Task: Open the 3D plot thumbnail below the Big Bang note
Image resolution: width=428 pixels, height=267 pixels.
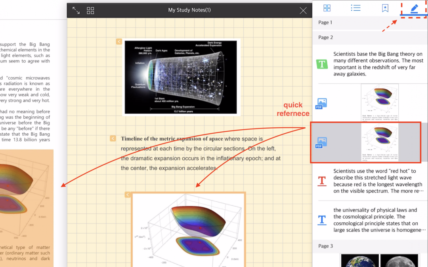Action: 380,102
